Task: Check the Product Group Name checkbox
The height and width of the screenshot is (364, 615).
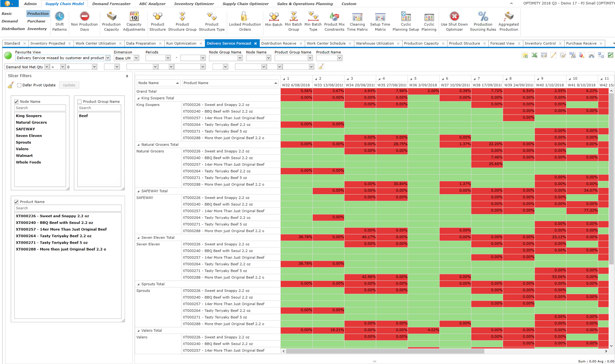Action: point(79,102)
